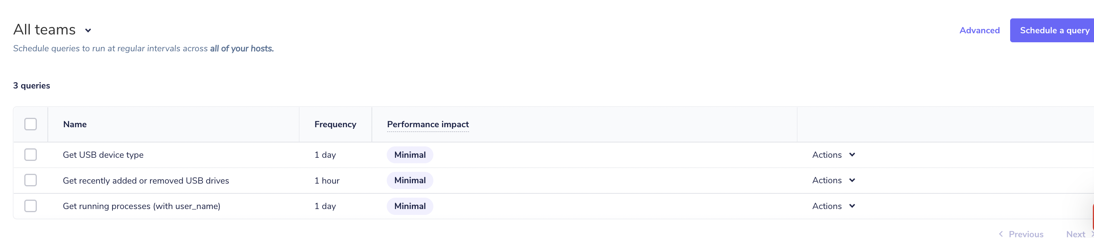Image resolution: width=1094 pixels, height=238 pixels.
Task: Open the All teams selector chevron
Action: [88, 30]
